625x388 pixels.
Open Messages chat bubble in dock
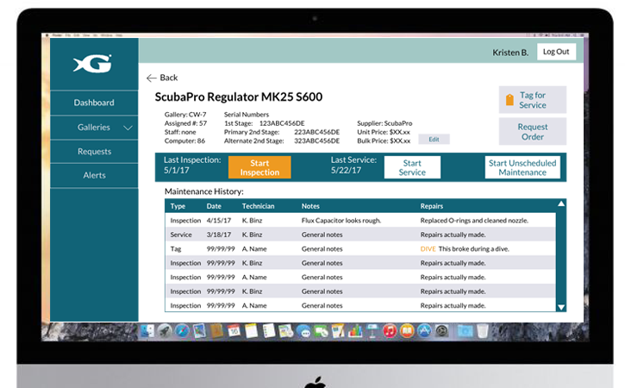[303, 331]
